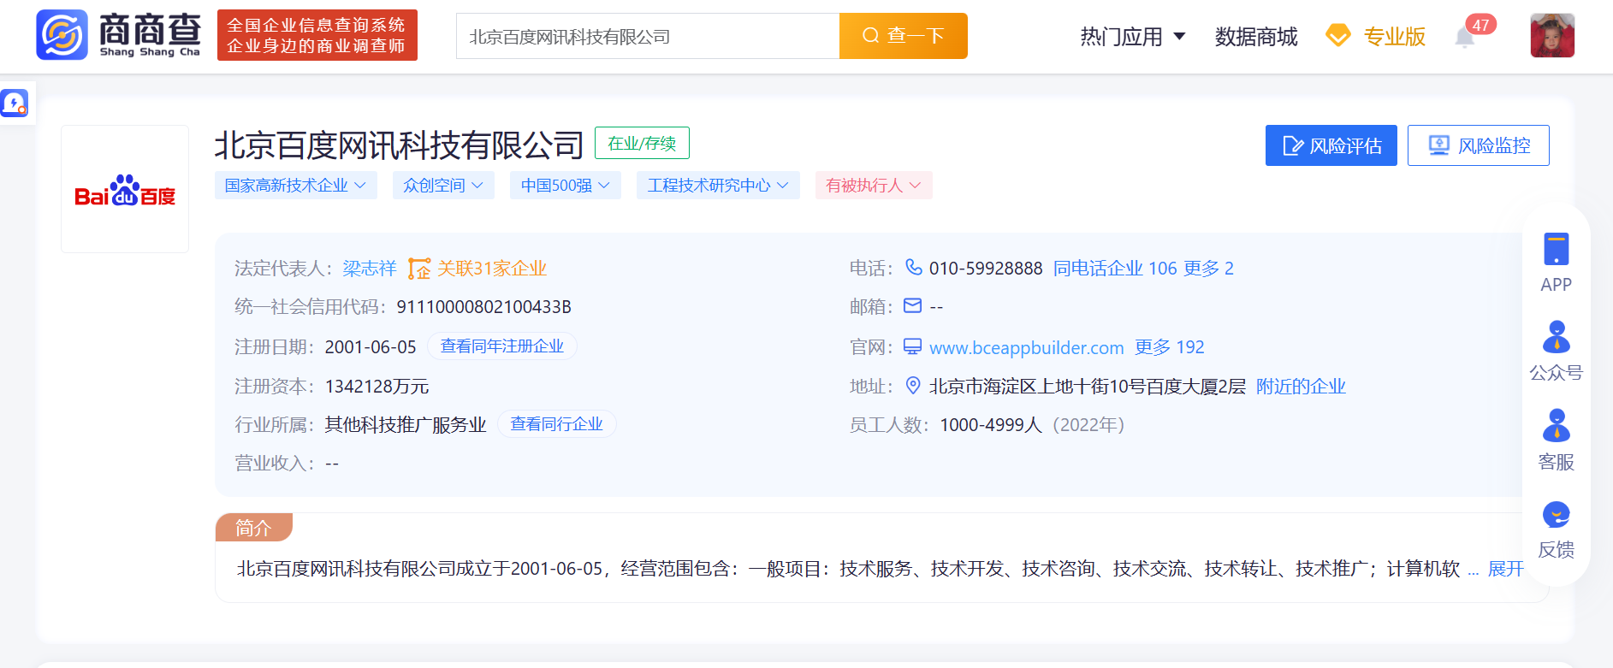Image resolution: width=1613 pixels, height=668 pixels.
Task: Open the 专业版 menu link
Action: [1394, 37]
